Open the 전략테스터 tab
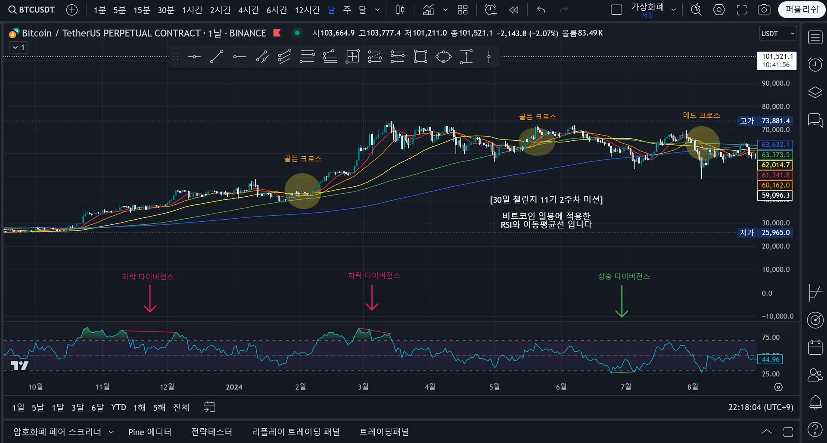The height and width of the screenshot is (443, 827). coord(211,432)
